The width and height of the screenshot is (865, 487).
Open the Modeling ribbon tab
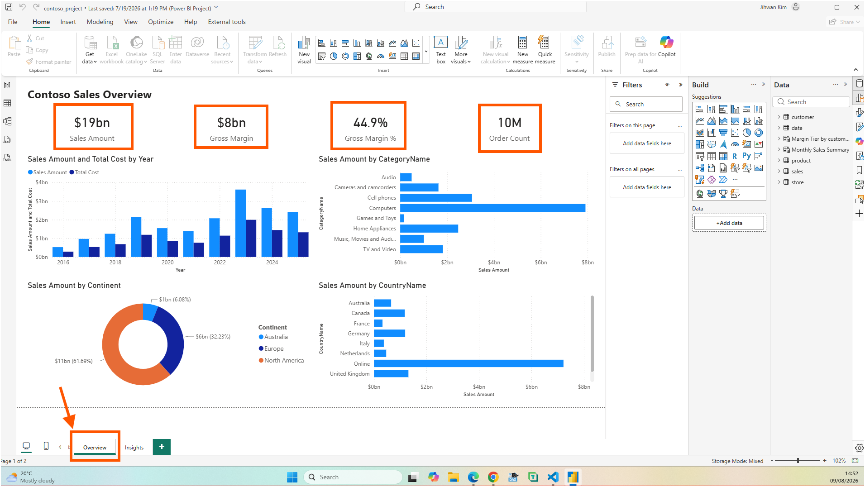click(100, 22)
